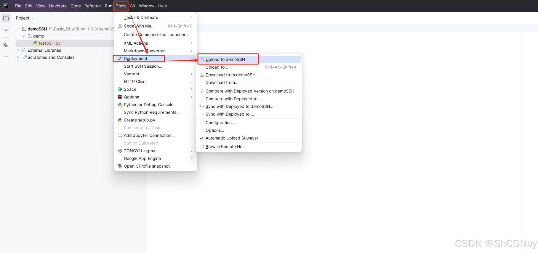Click the Tools menu
The width and height of the screenshot is (538, 253).
point(121,6)
